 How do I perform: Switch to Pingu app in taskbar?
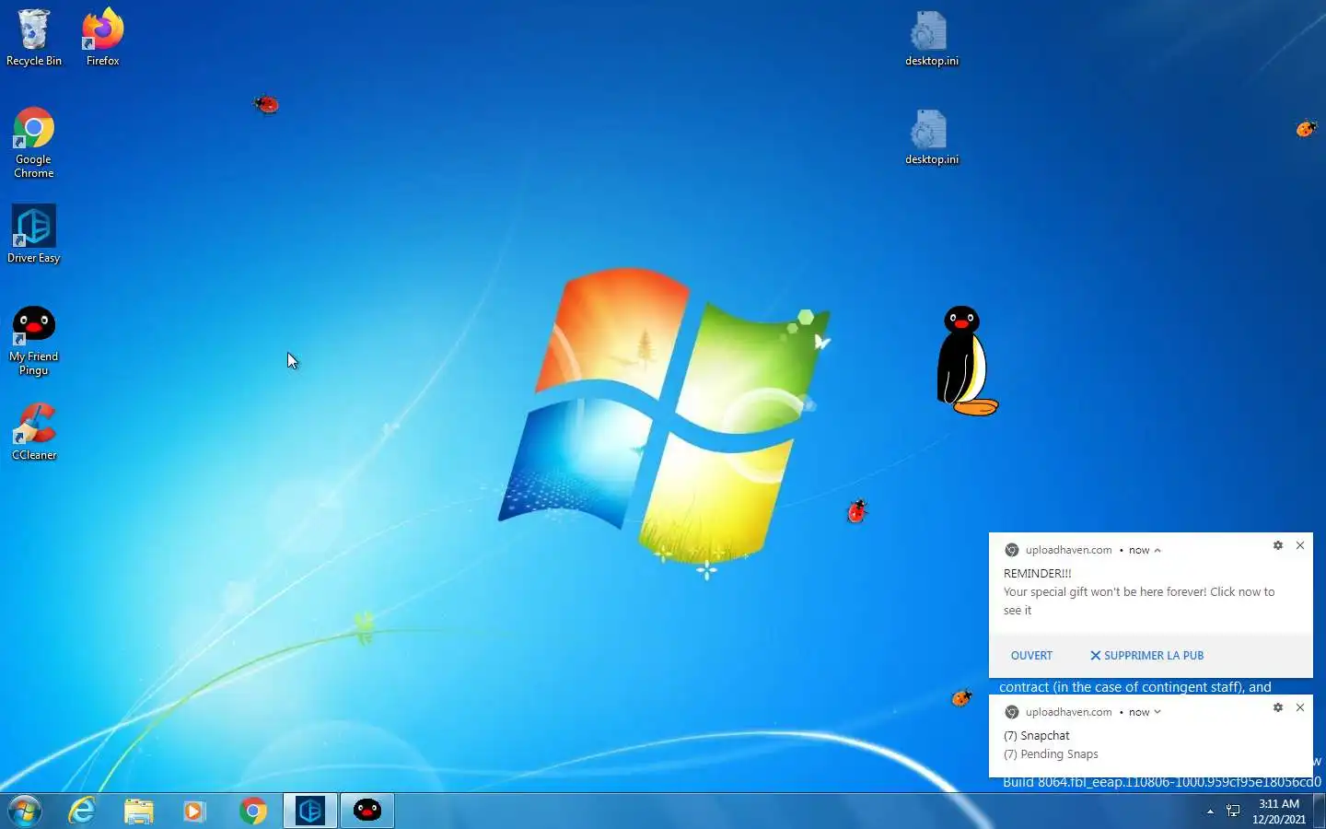(367, 811)
